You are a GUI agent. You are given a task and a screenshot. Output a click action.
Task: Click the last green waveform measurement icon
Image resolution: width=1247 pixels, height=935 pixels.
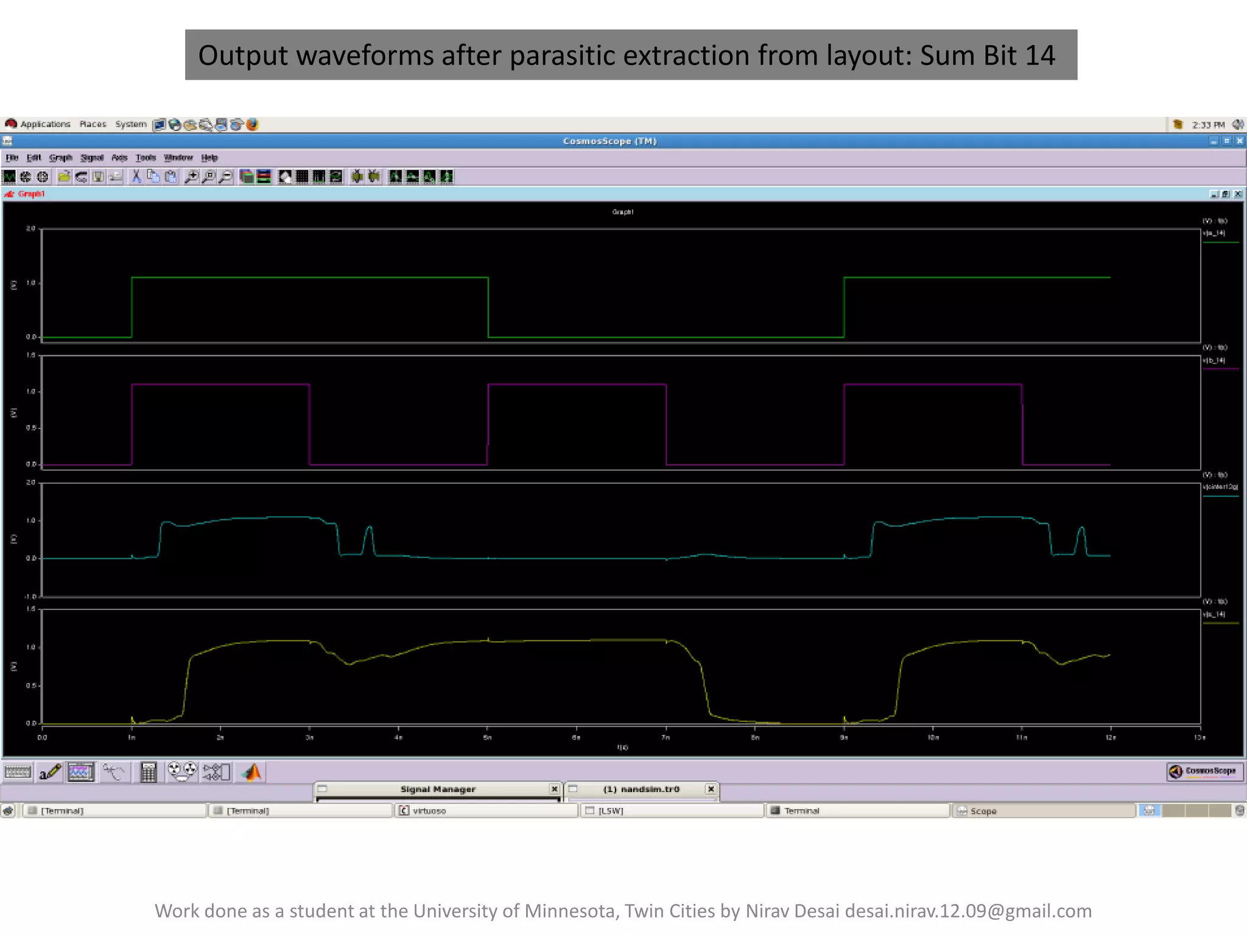coord(447,177)
